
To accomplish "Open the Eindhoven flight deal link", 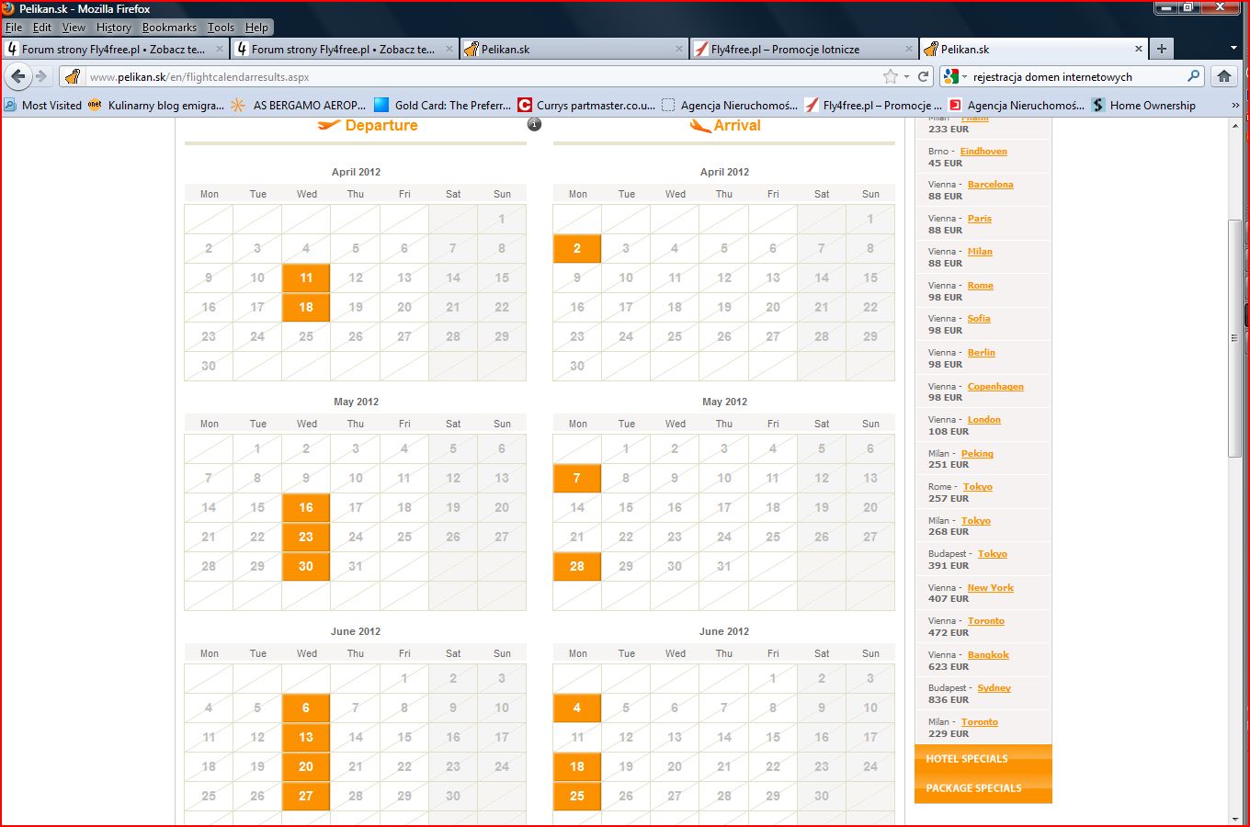I will point(983,152).
